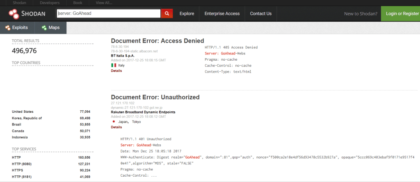The width and height of the screenshot is (420, 182).
Task: Open Enterprise Access page
Action: click(222, 14)
